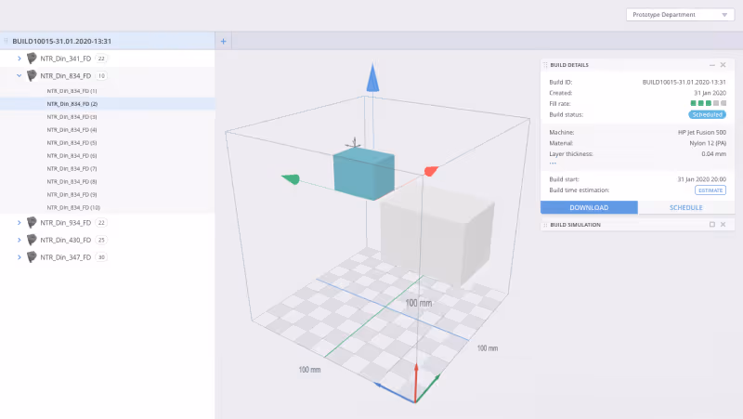
Task: Click the part icon of NTR_Din_934_FD
Action: click(32, 222)
